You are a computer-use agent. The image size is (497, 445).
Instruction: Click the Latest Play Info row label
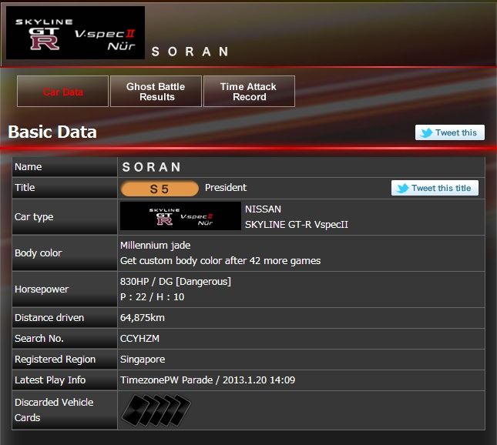pos(50,380)
